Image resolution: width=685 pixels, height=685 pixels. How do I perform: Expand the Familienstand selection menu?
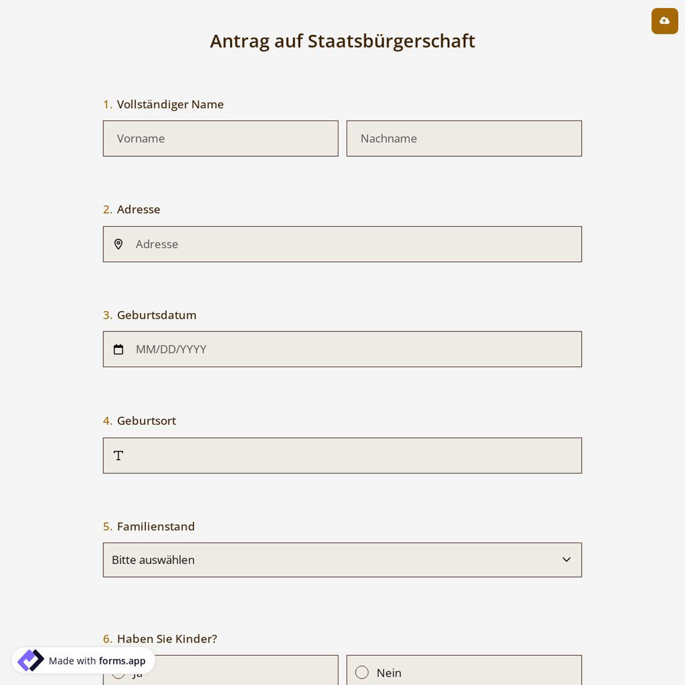[x=342, y=560]
